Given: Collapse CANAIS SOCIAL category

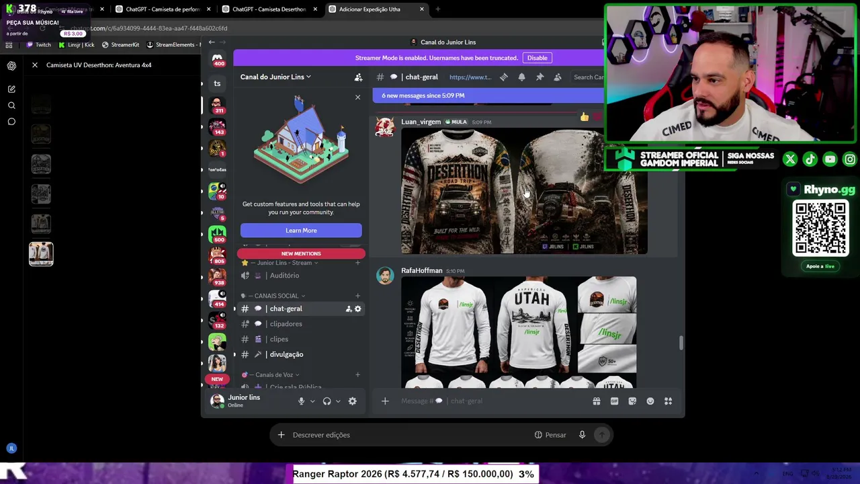Looking at the screenshot, I should pyautogui.click(x=273, y=296).
